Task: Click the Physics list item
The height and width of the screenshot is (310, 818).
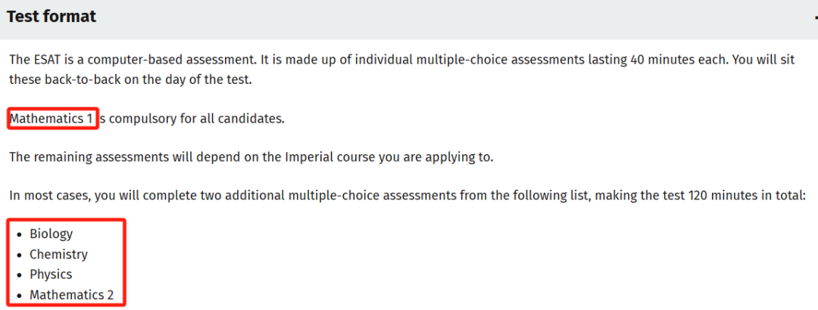Action: click(51, 274)
